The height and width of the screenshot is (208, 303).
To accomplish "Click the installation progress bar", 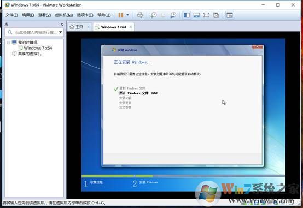I will click(x=183, y=176).
